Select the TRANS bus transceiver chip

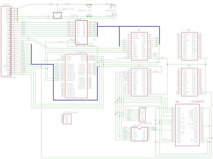coord(81,32)
